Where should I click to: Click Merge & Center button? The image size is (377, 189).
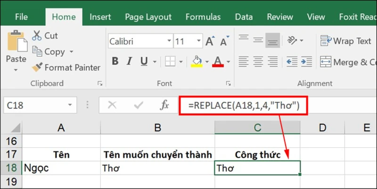[348, 62]
